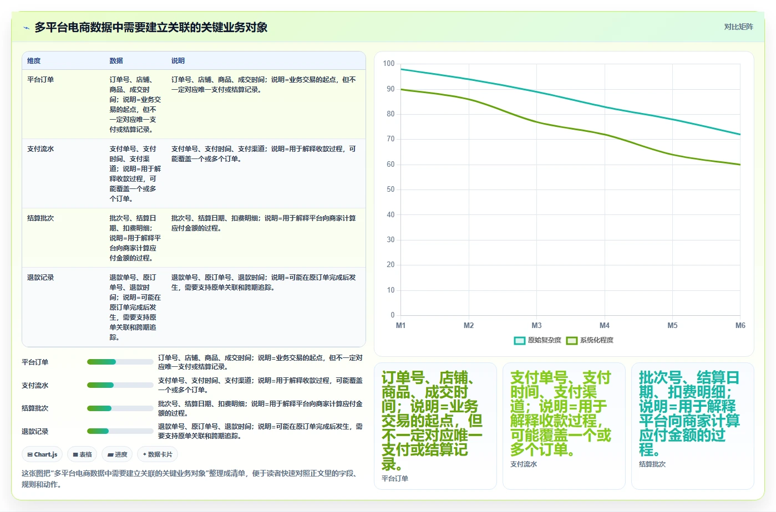776x512 pixels.
Task: Select the 退款记录 table row label
Action: [x=40, y=278]
